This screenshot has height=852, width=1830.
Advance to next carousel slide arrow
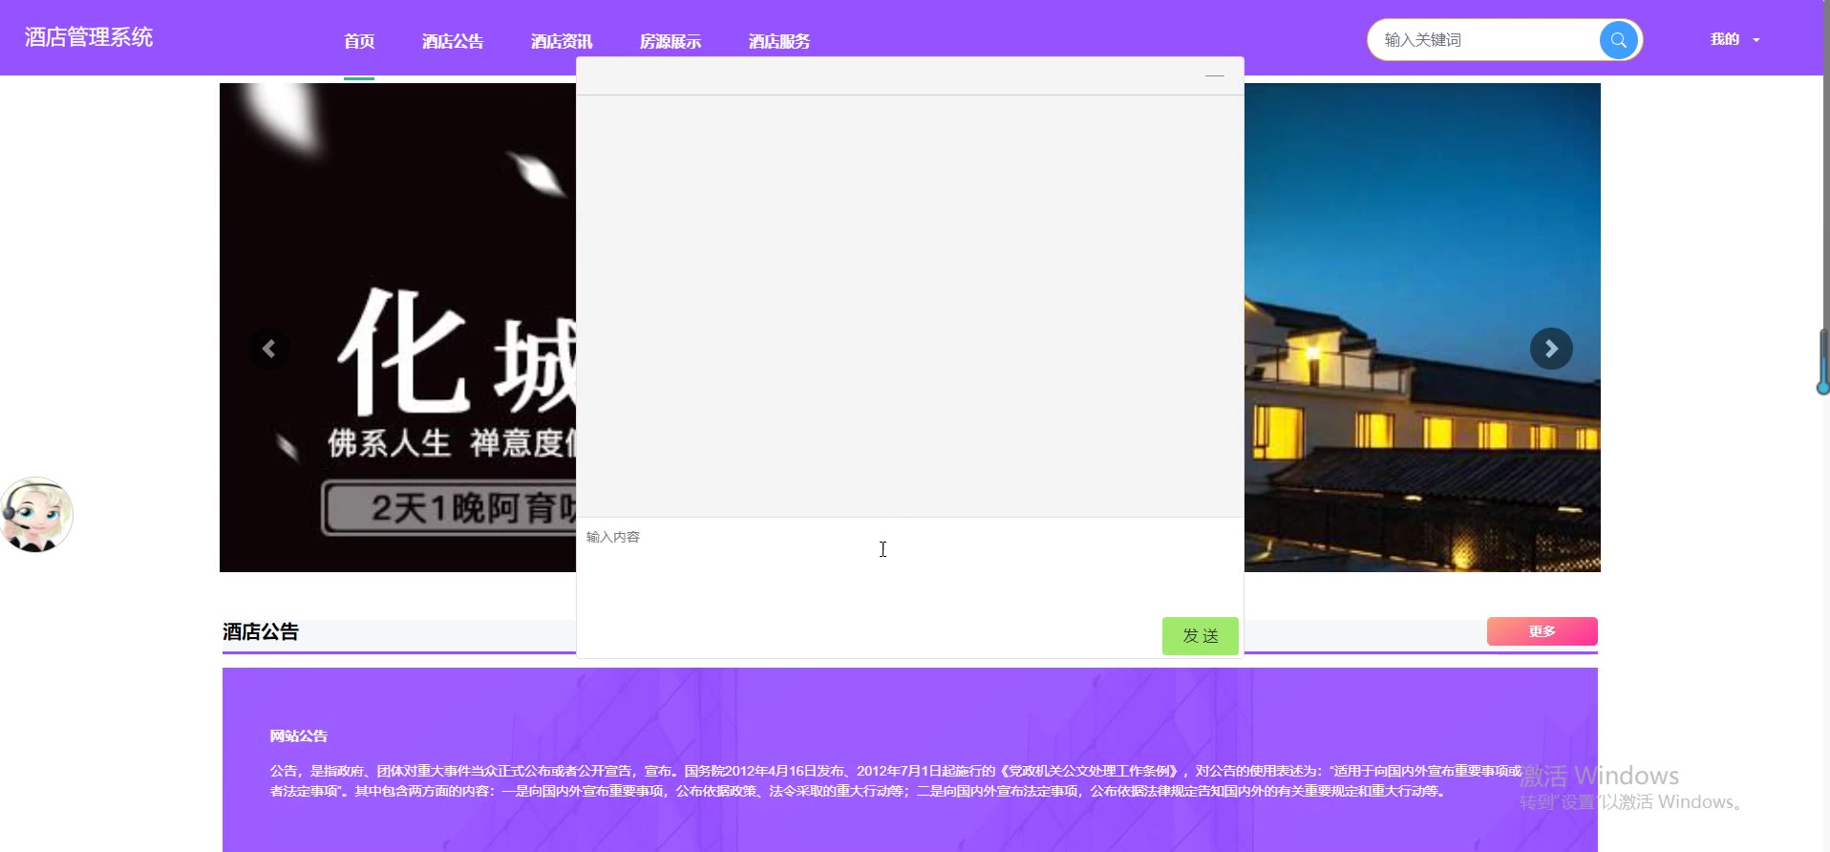(1551, 349)
